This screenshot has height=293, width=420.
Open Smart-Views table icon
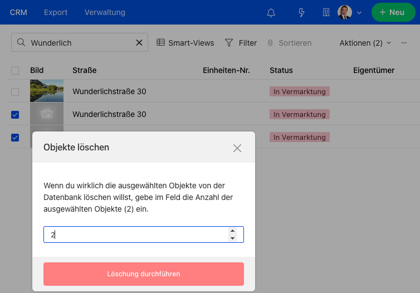160,42
